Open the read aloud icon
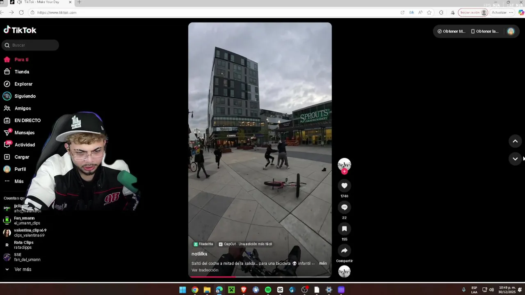Viewport: 525px width, 295px height. 420,13
